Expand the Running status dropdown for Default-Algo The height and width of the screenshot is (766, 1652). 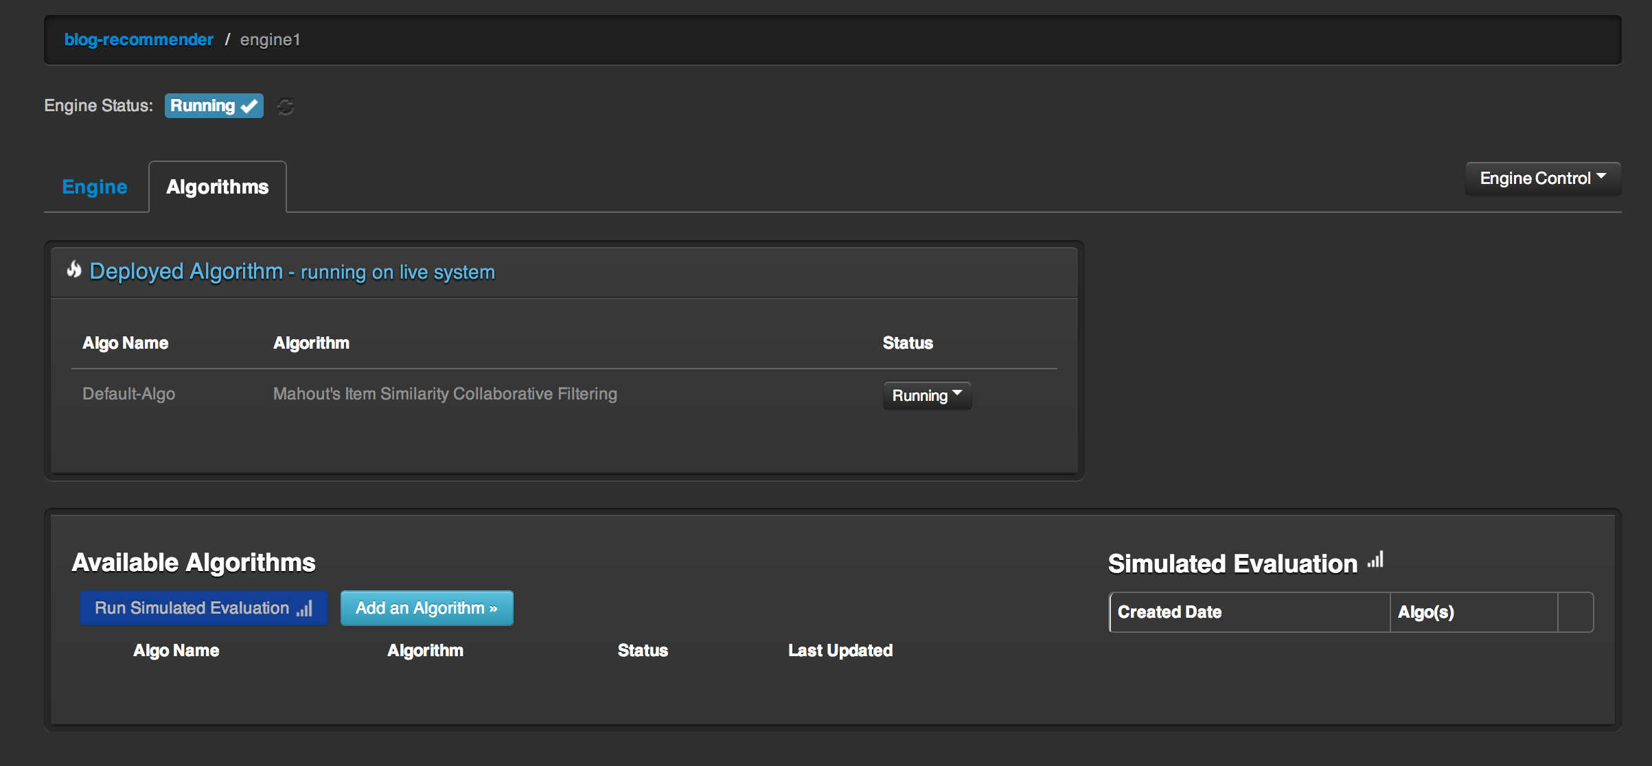coord(926,395)
